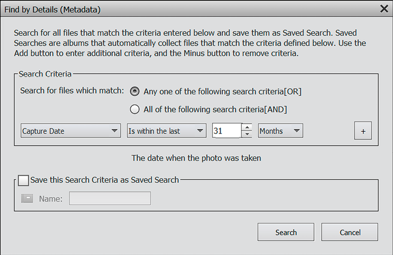This screenshot has width=393, height=255.
Task: Click into the number field showing 31
Action: 227,131
